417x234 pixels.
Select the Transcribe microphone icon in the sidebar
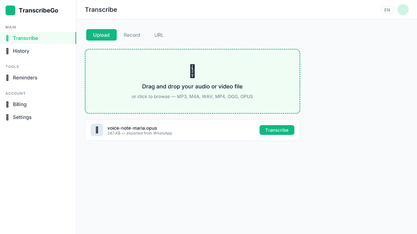coord(8,38)
